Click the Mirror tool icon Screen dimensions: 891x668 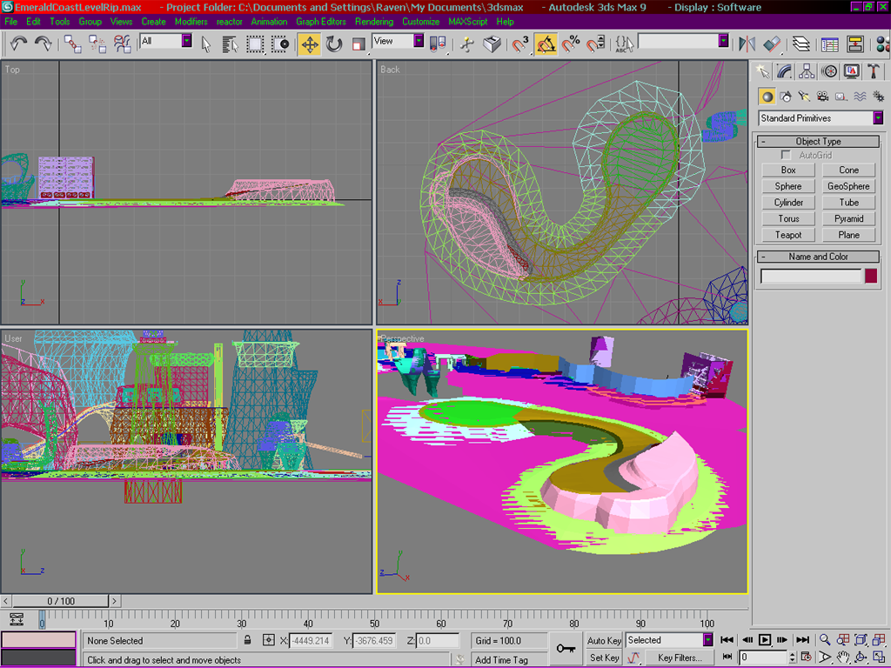pyautogui.click(x=747, y=43)
